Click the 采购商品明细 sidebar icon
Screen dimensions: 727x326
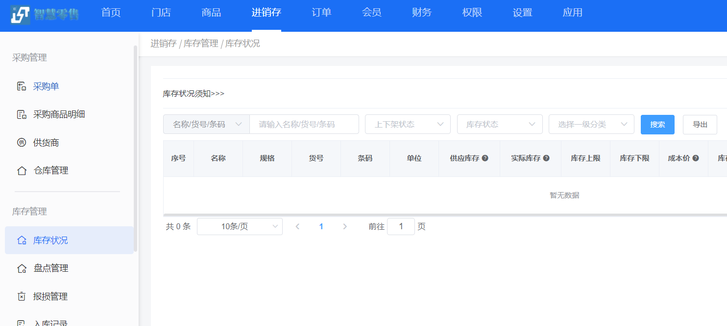(22, 115)
